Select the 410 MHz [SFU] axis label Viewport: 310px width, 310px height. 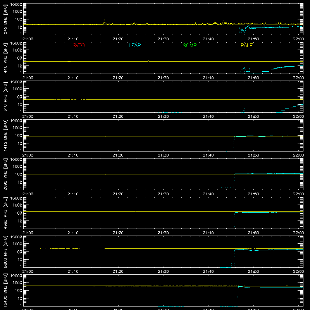[5, 58]
